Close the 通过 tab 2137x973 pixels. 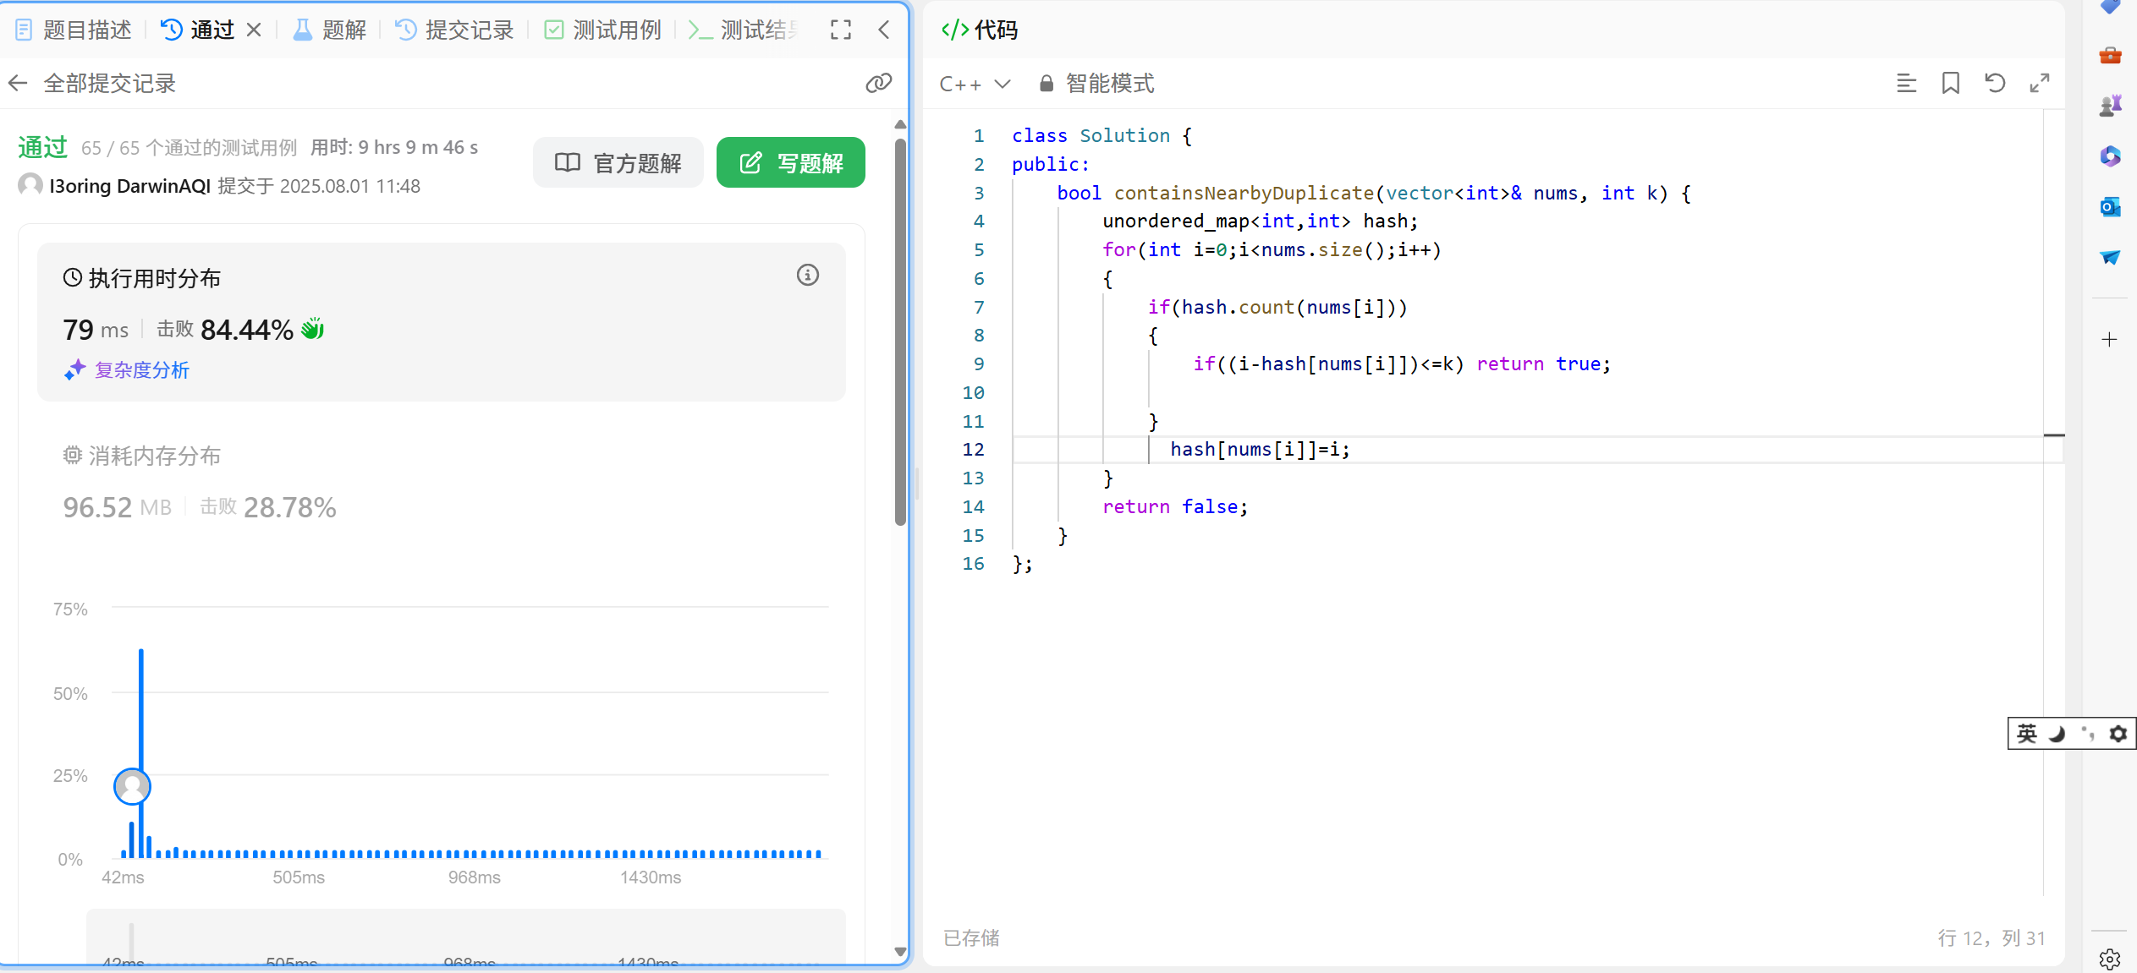point(254,30)
